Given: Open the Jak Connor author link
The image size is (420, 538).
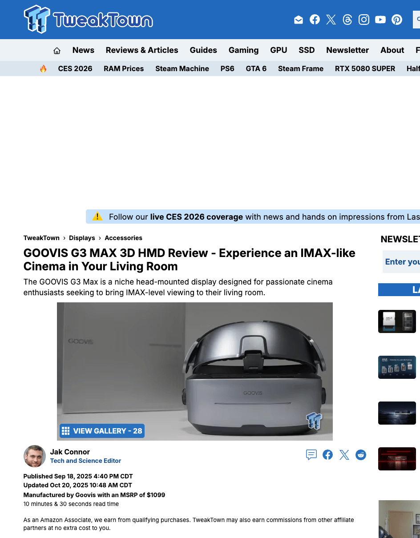Looking at the screenshot, I should pyautogui.click(x=70, y=452).
